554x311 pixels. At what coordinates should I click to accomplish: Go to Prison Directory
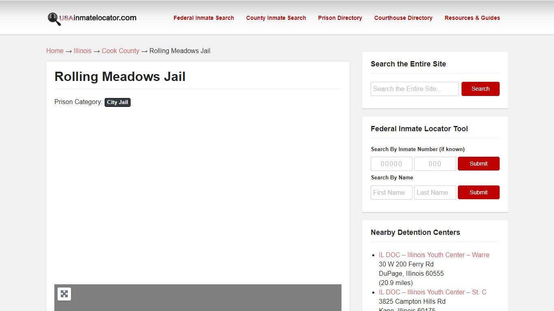(340, 18)
